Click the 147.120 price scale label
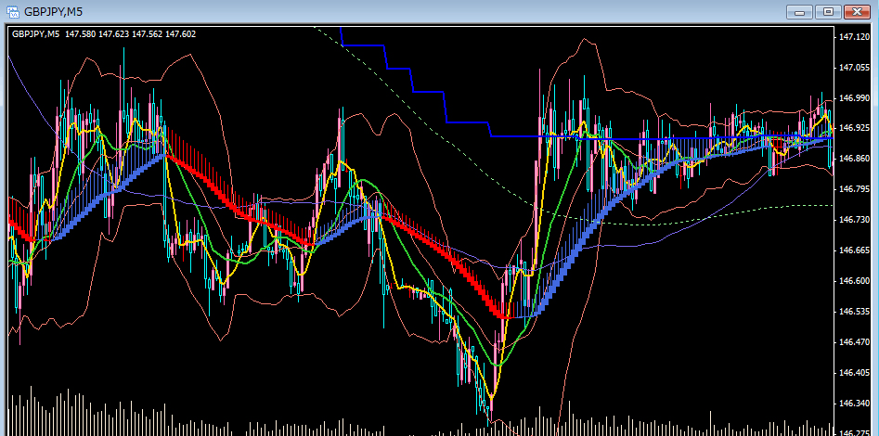879x436 pixels. point(854,37)
